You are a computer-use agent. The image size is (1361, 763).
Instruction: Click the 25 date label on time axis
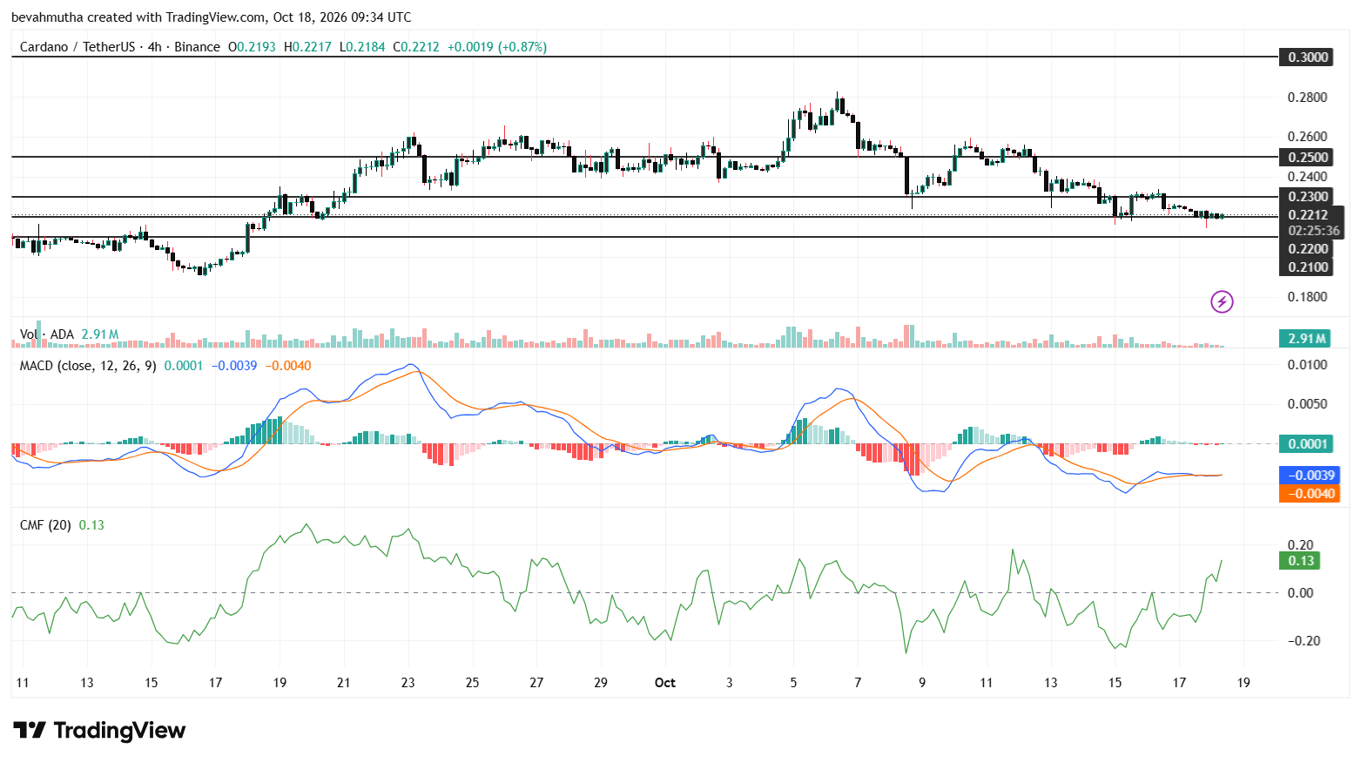(x=472, y=683)
